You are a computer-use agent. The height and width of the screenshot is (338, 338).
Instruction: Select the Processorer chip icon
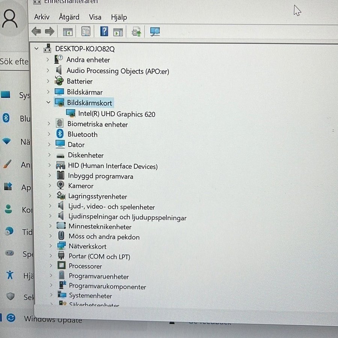coord(62,266)
